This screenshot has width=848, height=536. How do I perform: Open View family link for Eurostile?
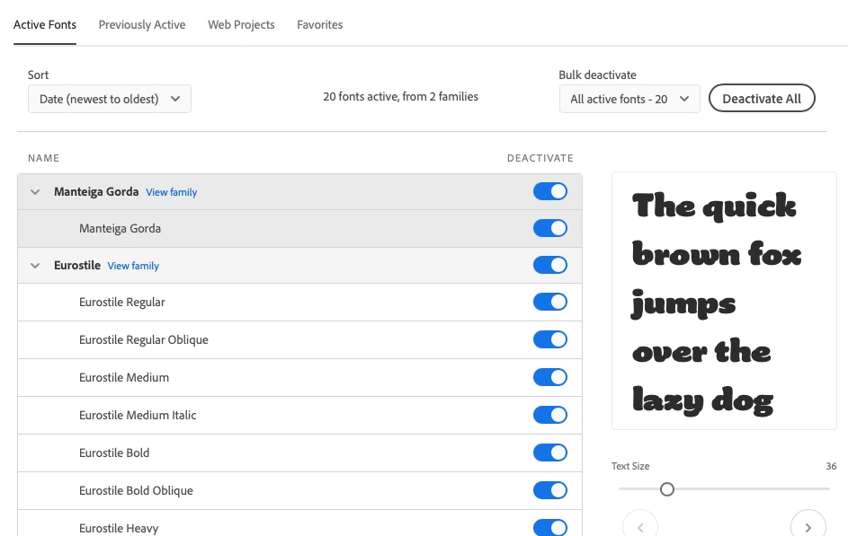tap(133, 266)
